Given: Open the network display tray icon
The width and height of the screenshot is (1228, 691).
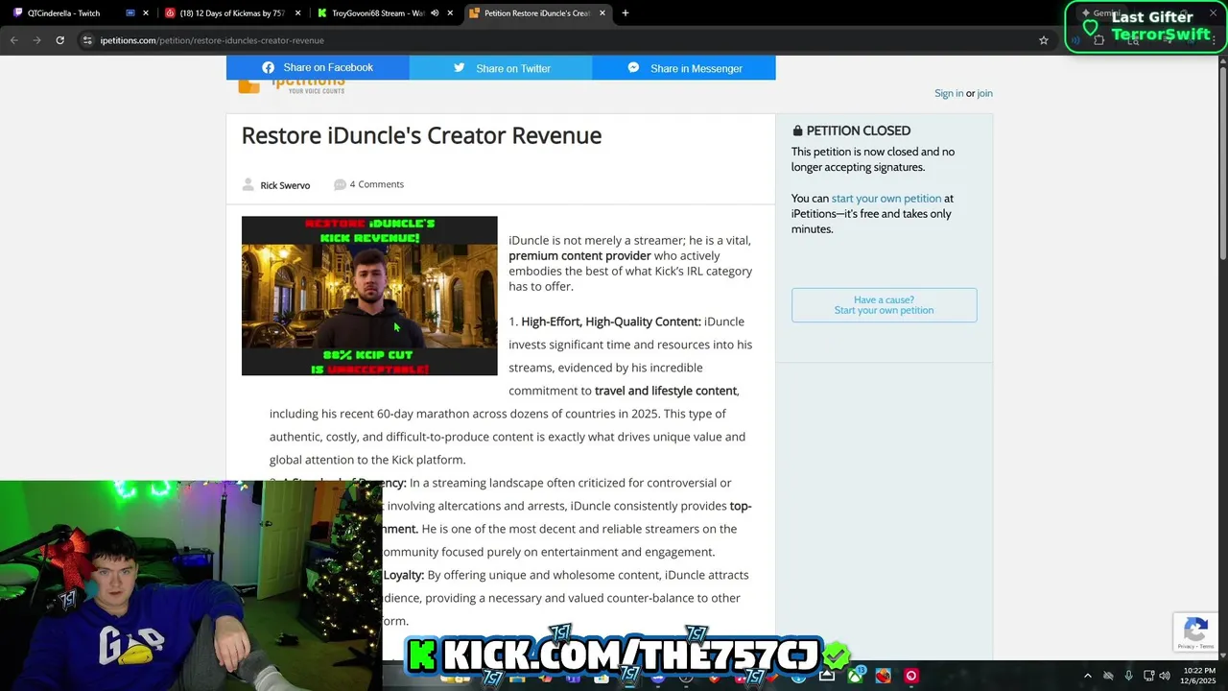Looking at the screenshot, I should tap(1148, 676).
